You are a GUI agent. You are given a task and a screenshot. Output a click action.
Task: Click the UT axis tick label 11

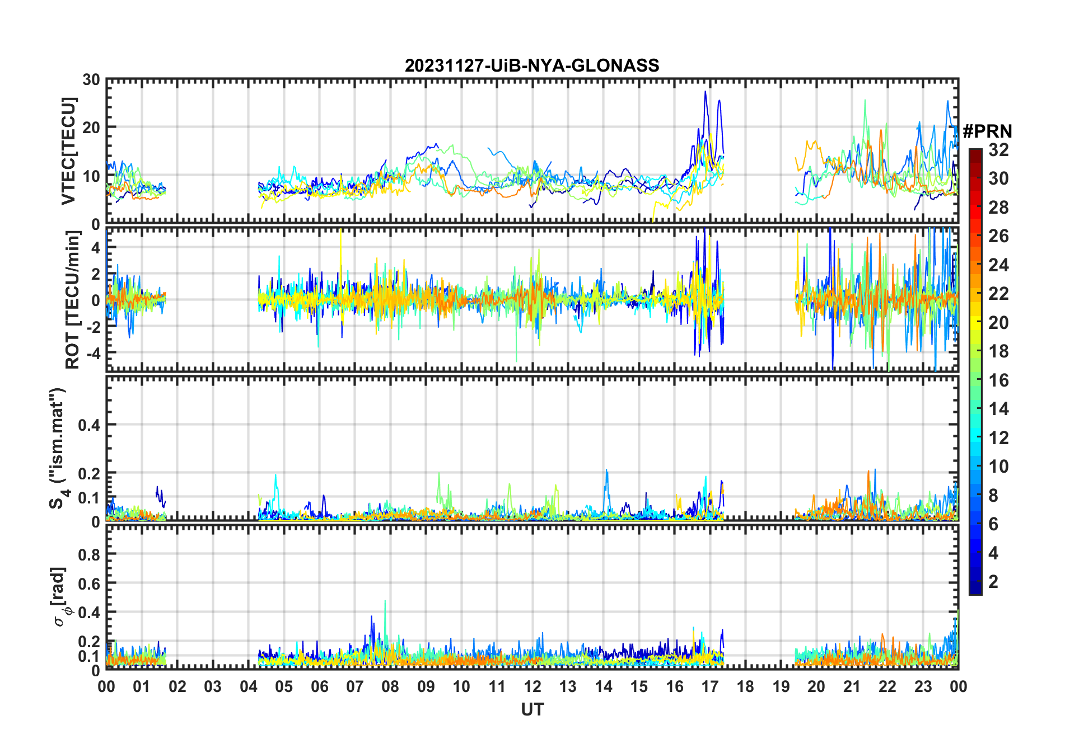pos(497,686)
